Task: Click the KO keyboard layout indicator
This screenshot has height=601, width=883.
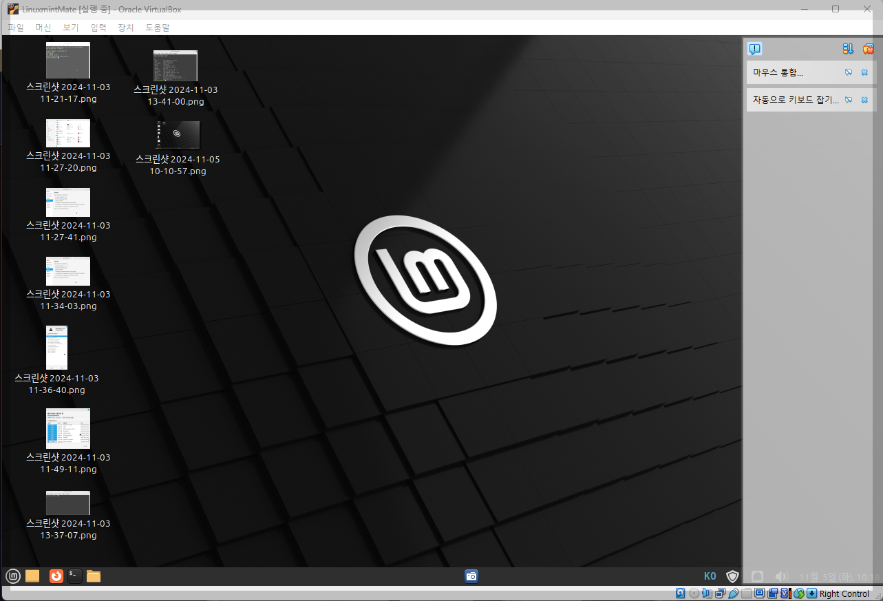Action: (710, 576)
